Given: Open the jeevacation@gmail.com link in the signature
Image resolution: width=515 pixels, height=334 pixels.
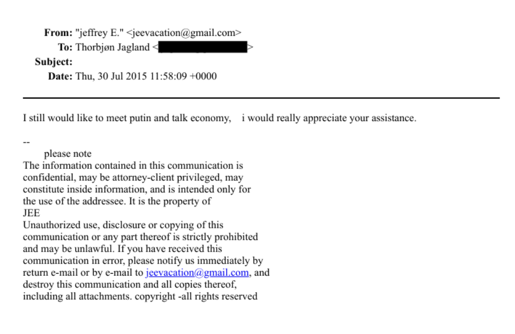Looking at the screenshot, I should pos(197,273).
